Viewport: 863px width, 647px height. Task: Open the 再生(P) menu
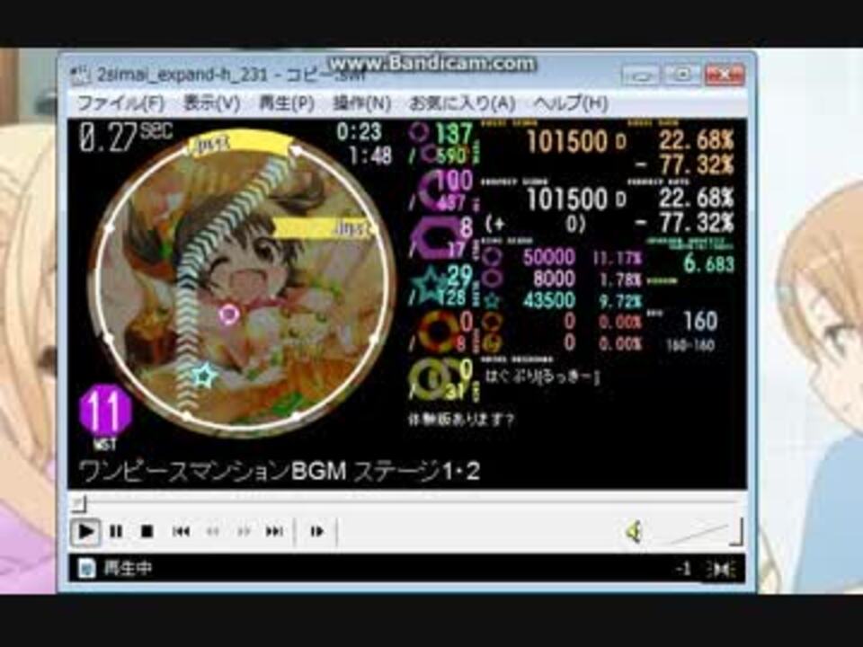click(x=286, y=102)
